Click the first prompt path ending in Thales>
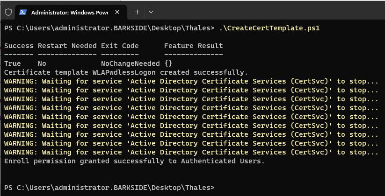The height and width of the screenshot is (196, 385). [109, 28]
